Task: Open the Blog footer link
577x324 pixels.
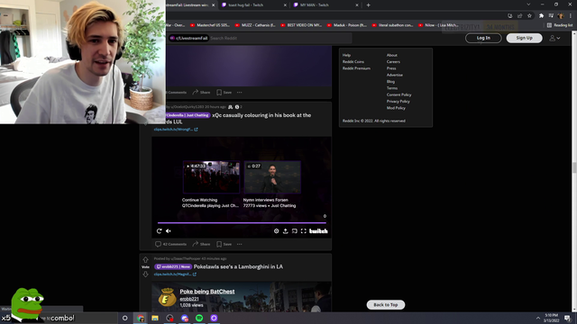Action: click(390, 82)
